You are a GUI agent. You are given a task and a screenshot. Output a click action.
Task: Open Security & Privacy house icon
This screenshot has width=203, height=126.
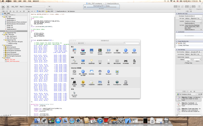point(117,50)
